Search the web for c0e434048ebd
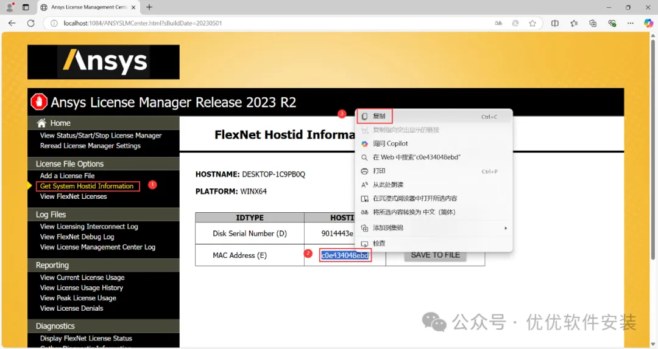The image size is (658, 349). pos(434,157)
